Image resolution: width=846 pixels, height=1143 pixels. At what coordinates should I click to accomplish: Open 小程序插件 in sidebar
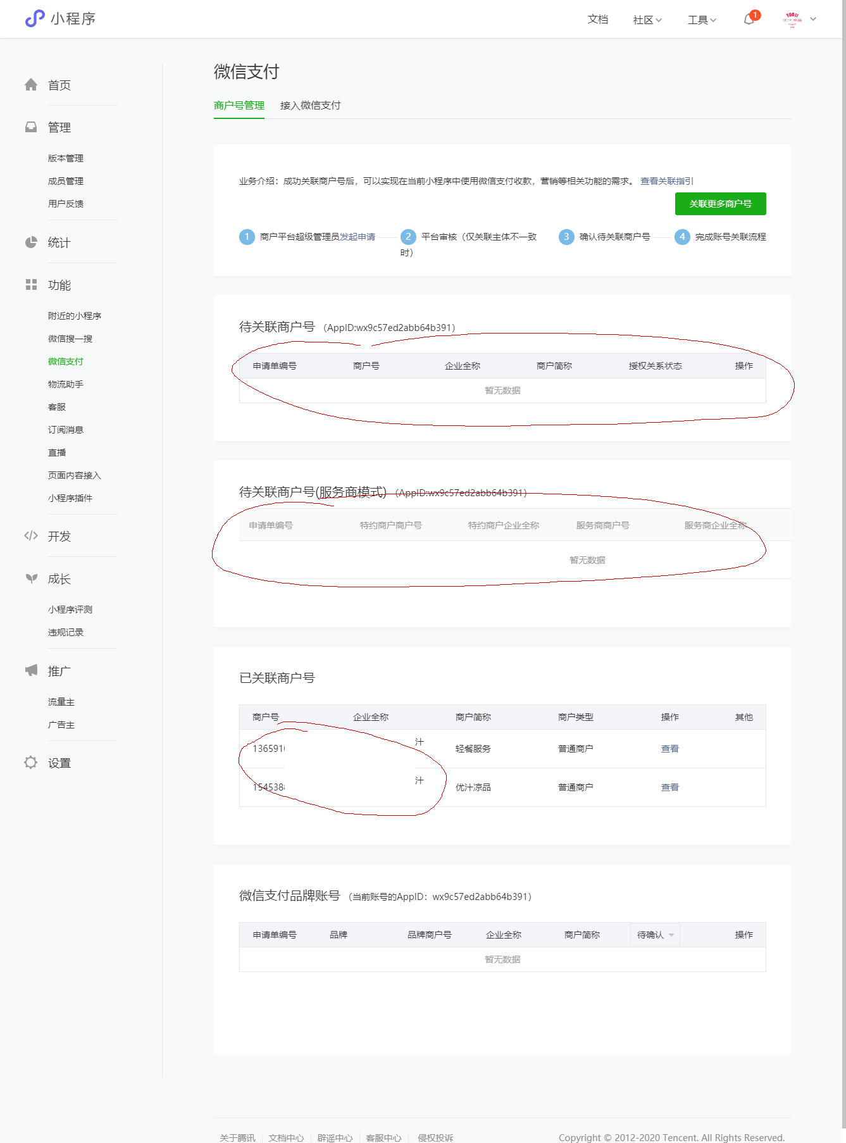click(70, 498)
